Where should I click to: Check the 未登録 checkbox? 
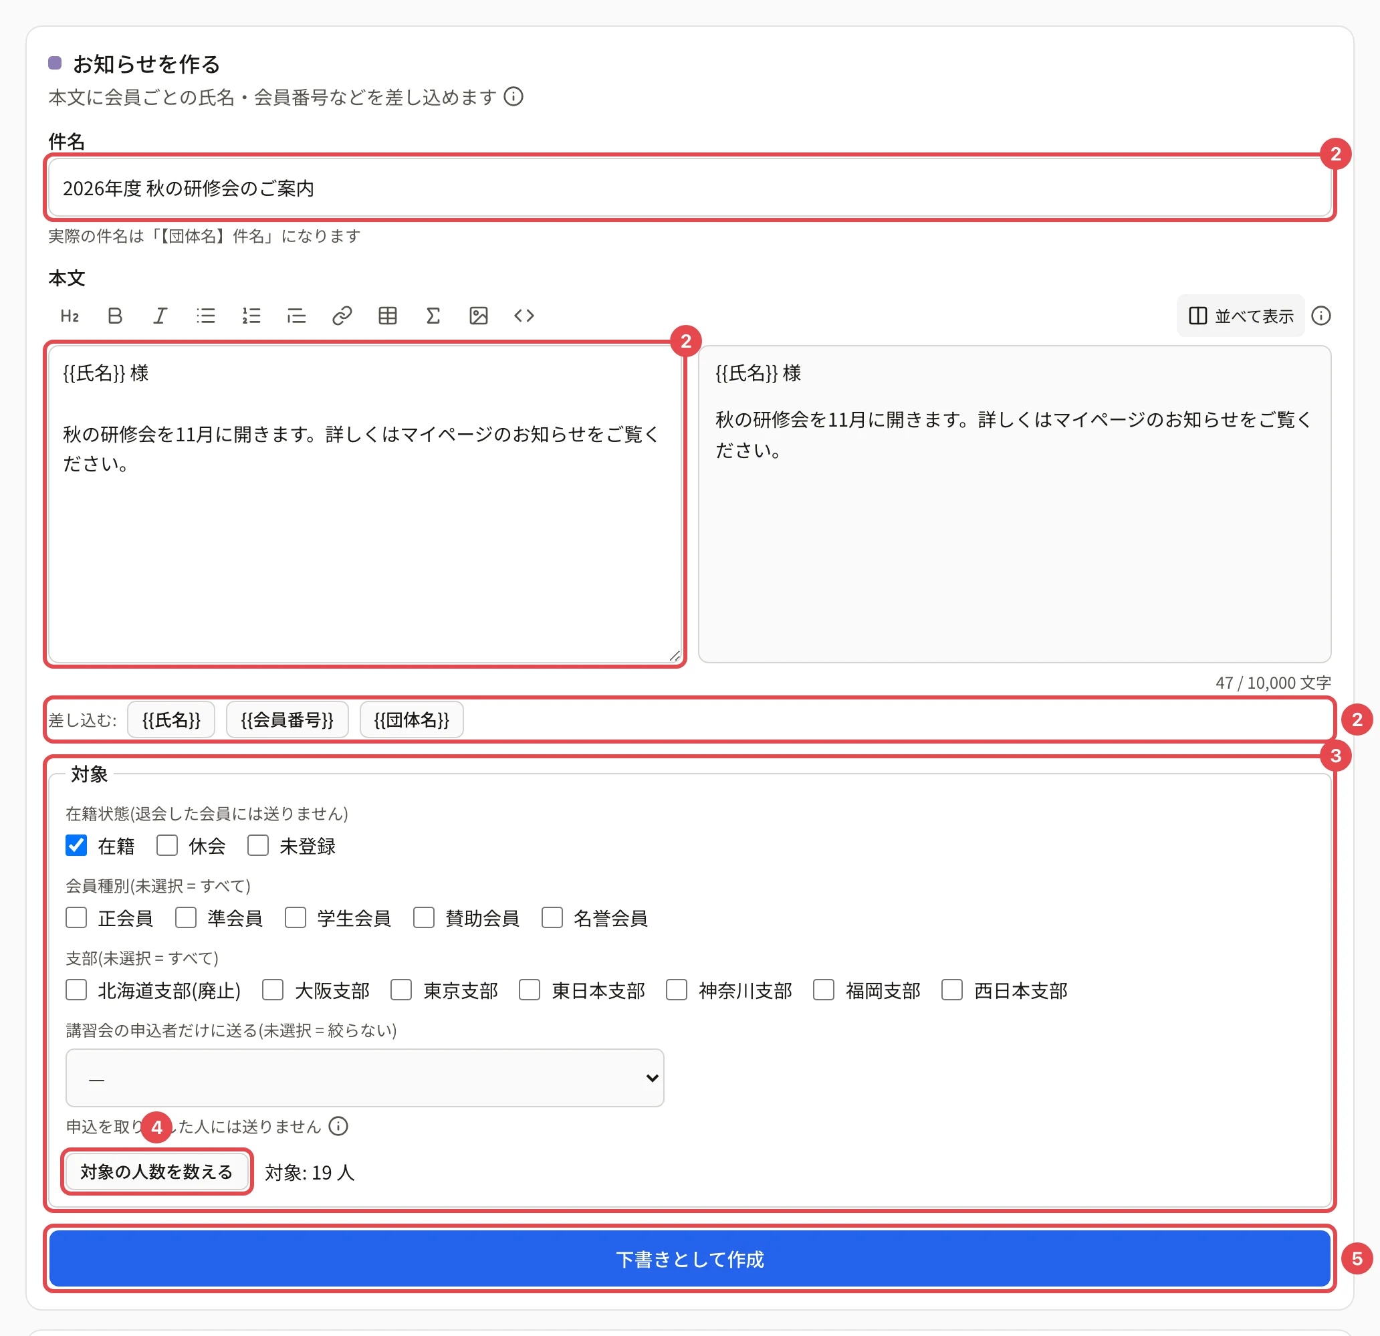[x=257, y=845]
